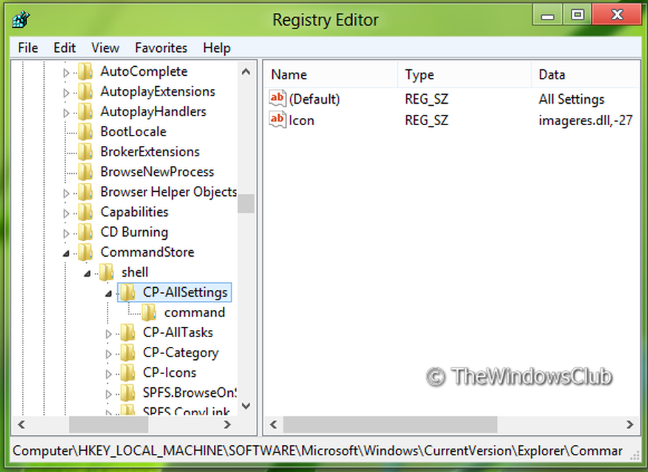The height and width of the screenshot is (472, 648).
Task: Click the tree pane scroll left arrow
Action: [x=21, y=425]
